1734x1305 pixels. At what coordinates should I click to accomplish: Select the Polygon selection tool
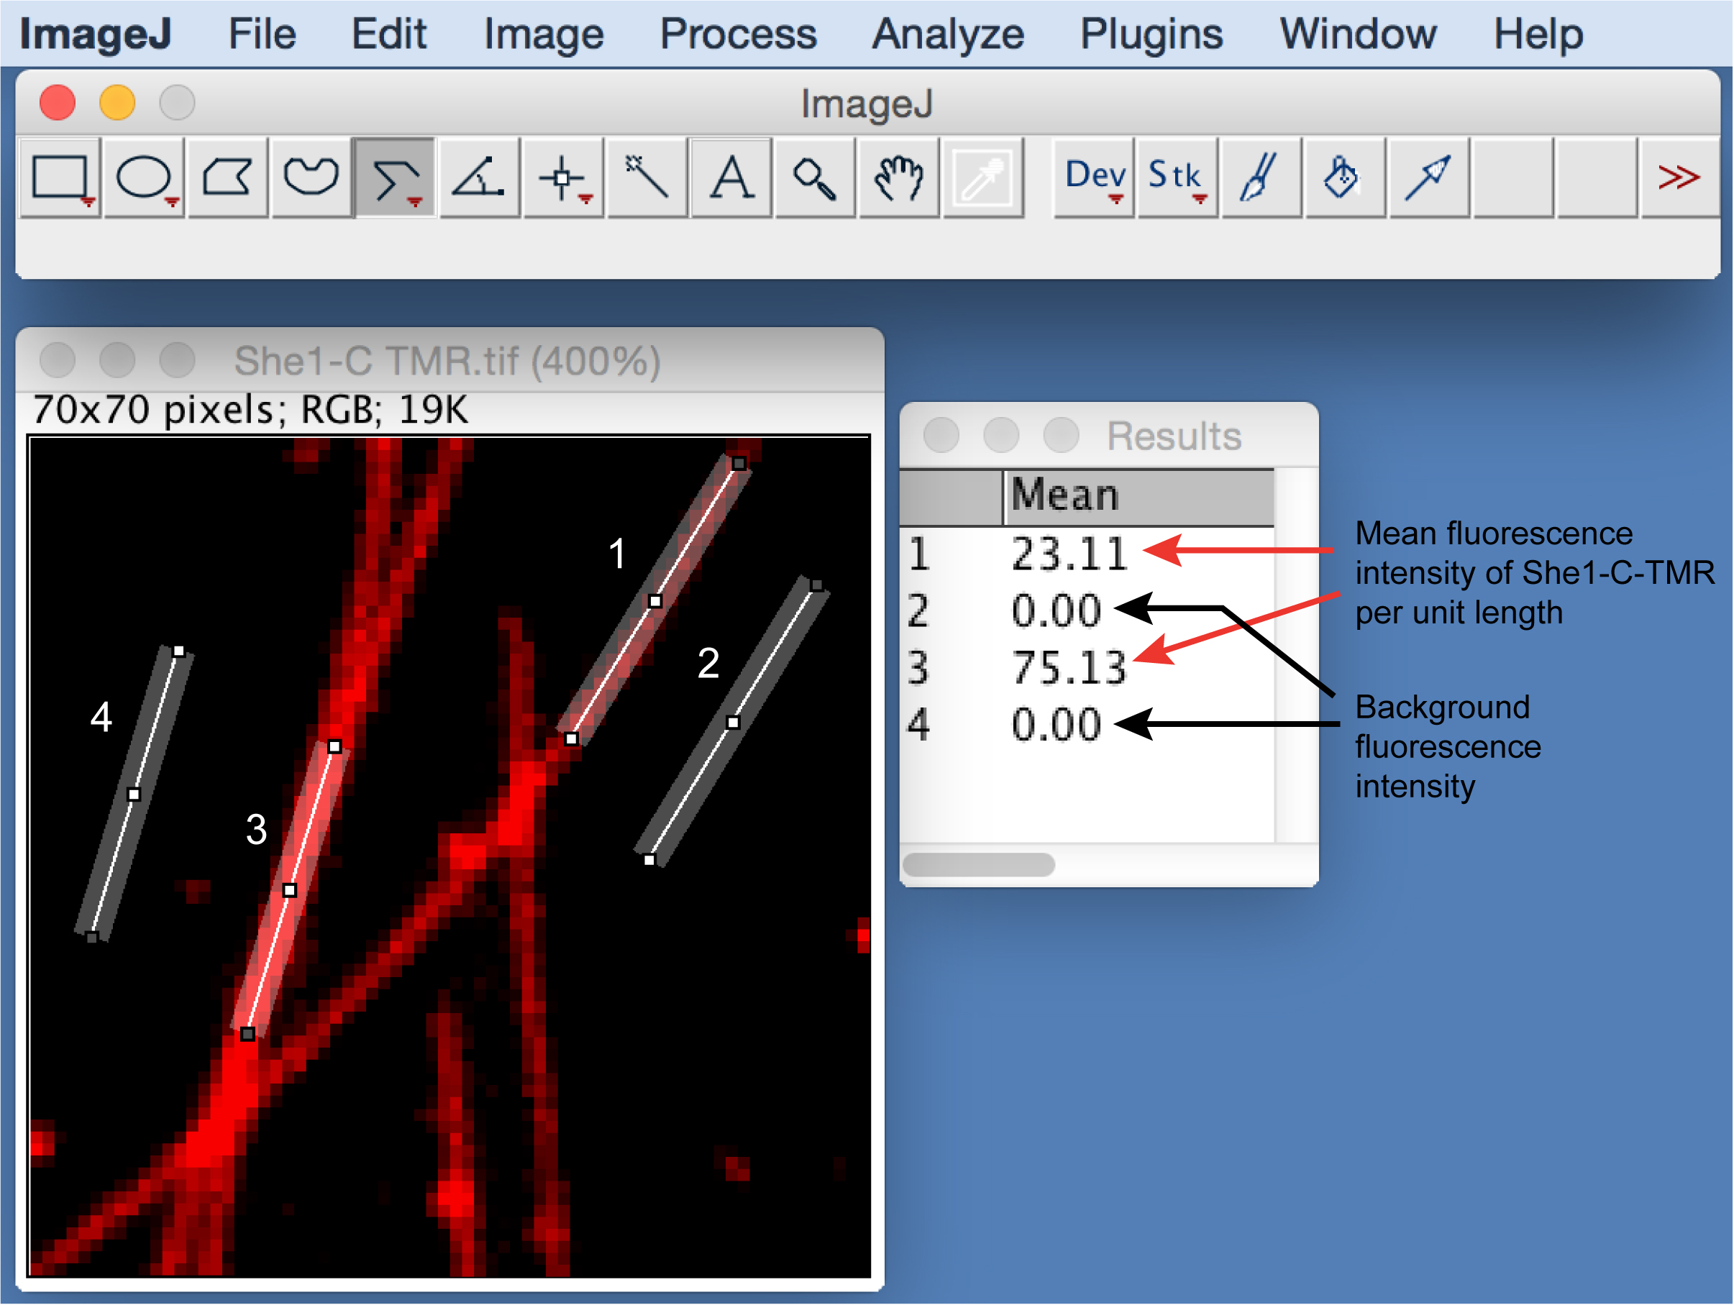[228, 178]
